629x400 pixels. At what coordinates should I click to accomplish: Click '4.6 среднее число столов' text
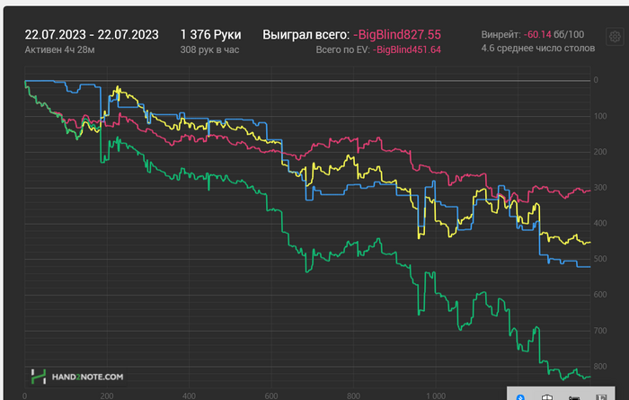(x=538, y=49)
